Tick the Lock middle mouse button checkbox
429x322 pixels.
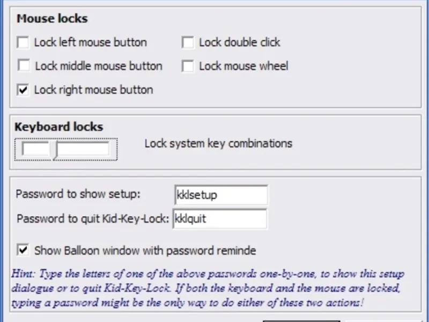[x=24, y=66]
